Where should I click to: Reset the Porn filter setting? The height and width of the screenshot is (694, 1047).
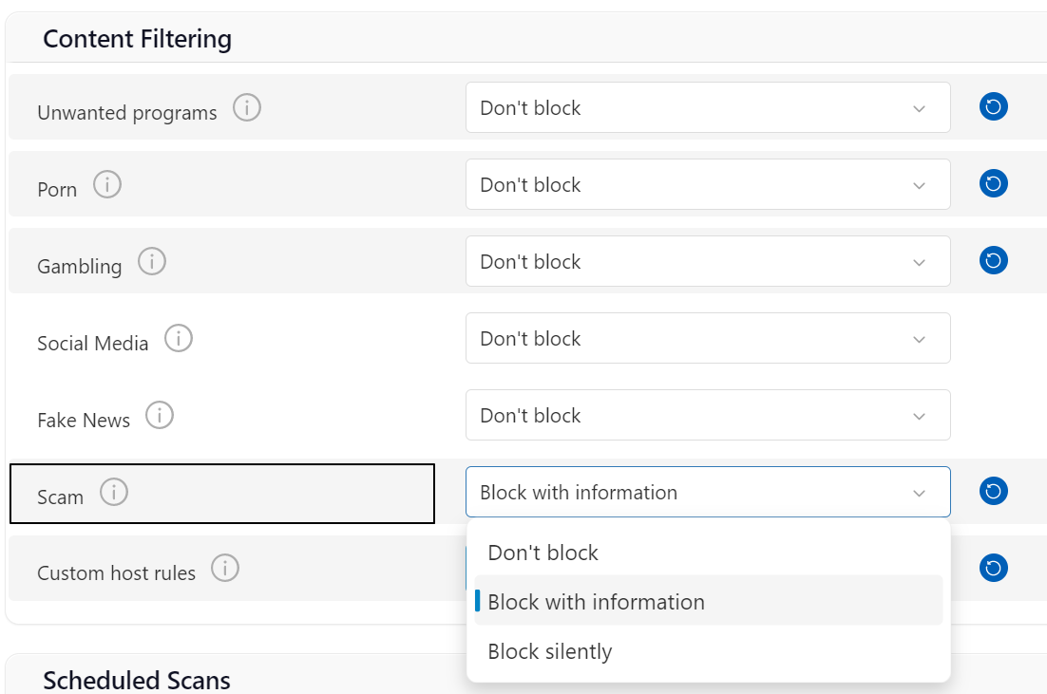(994, 184)
